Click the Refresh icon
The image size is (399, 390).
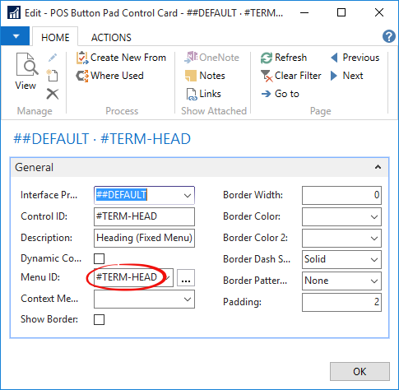[266, 58]
